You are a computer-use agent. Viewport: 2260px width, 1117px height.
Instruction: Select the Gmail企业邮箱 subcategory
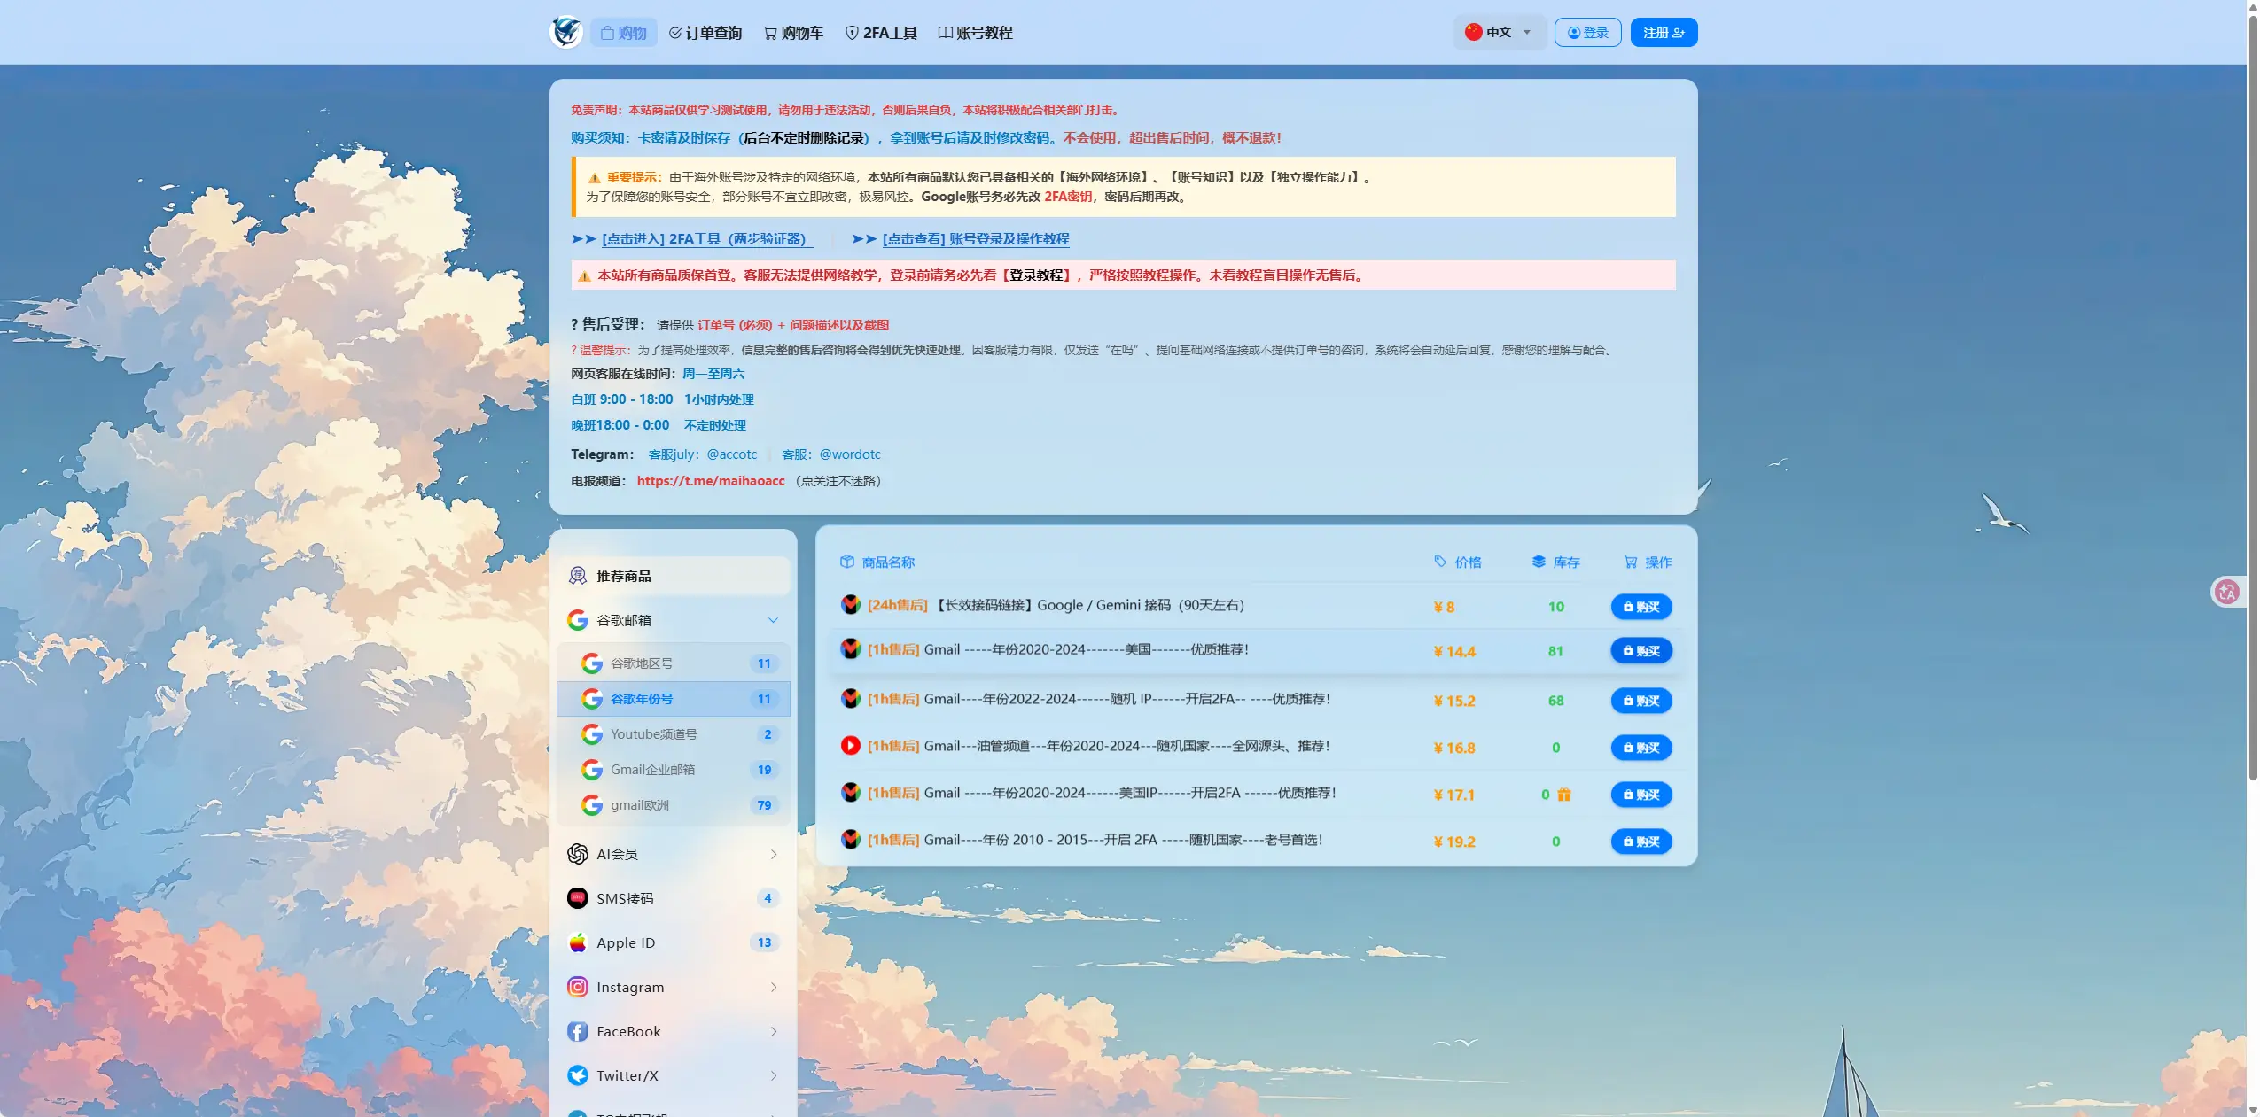(x=674, y=770)
